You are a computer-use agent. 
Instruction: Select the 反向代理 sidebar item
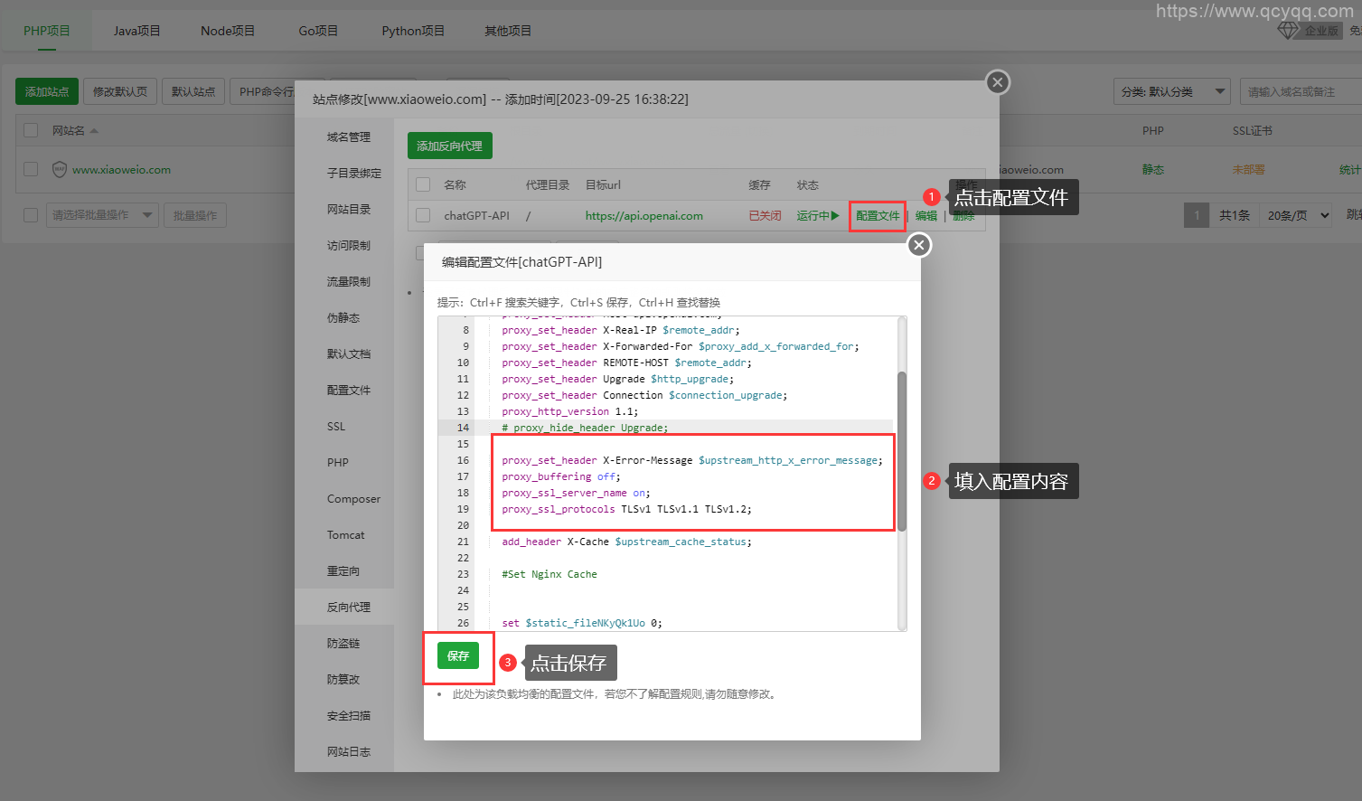348,608
